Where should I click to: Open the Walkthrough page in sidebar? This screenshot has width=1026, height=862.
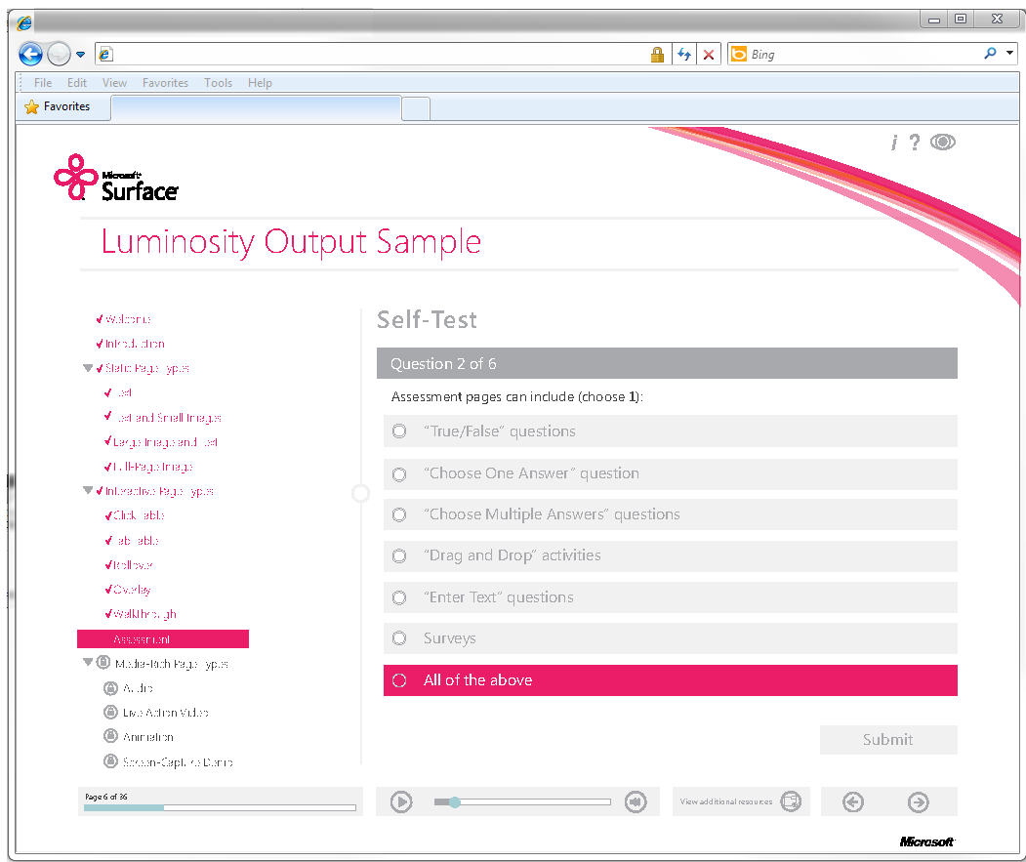click(144, 614)
